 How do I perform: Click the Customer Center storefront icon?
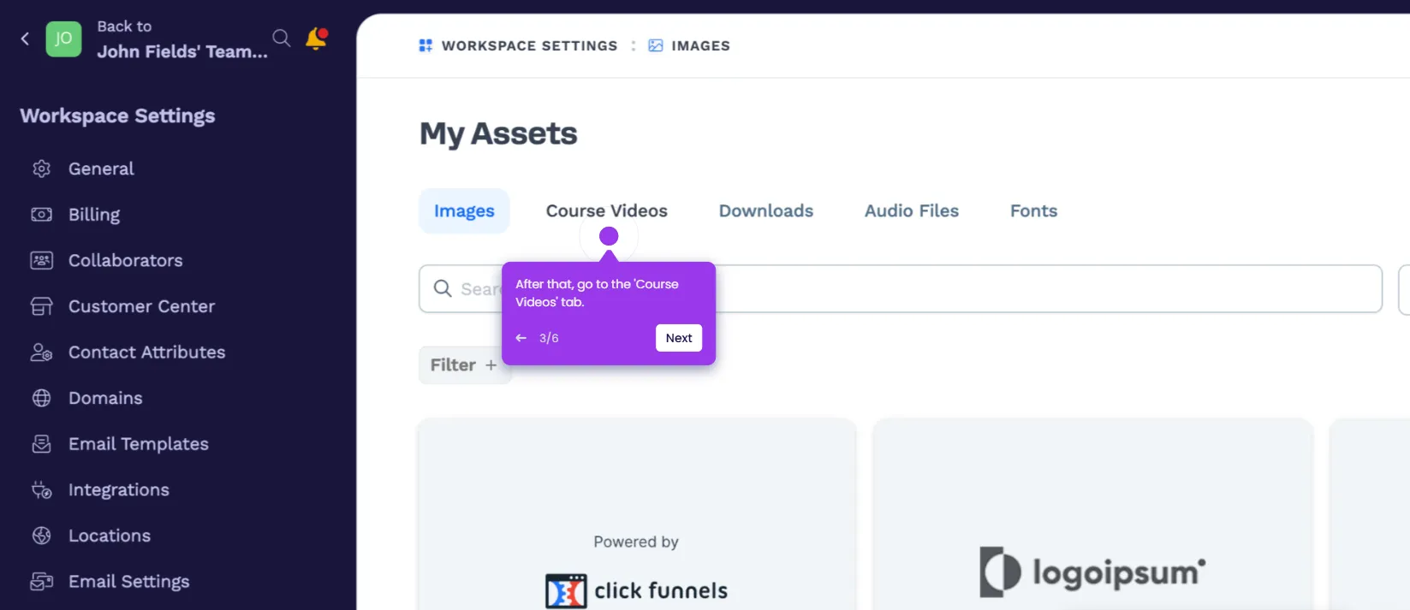tap(41, 306)
